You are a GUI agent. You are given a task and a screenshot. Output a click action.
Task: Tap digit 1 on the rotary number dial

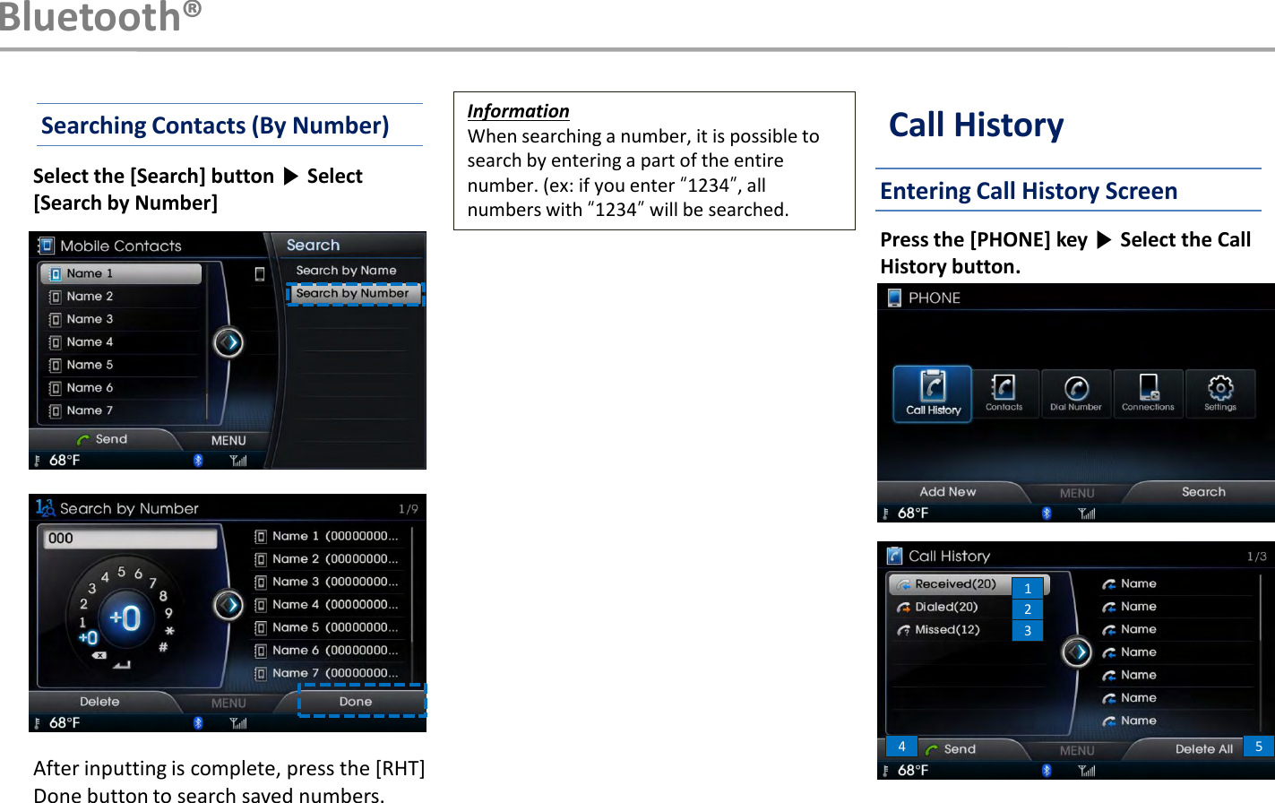(x=83, y=621)
